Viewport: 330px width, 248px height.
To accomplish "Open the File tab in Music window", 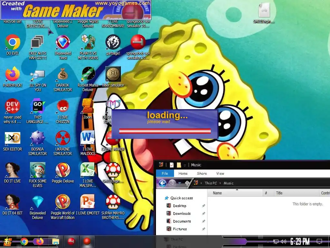I will pos(165,173).
